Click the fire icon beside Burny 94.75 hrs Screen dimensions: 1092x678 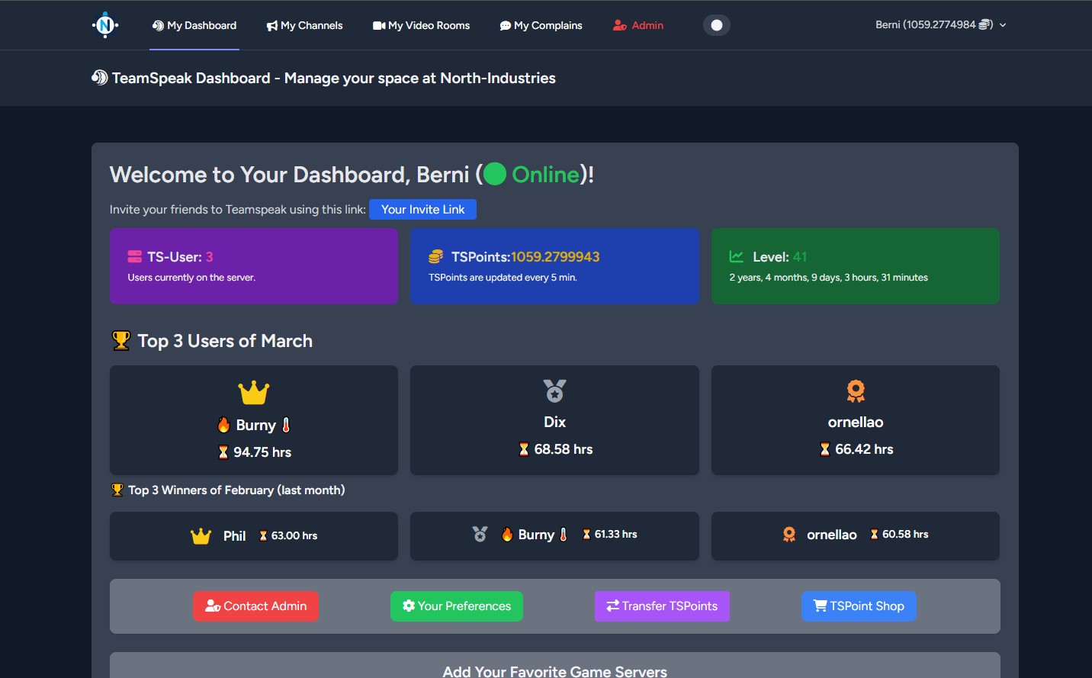pyautogui.click(x=223, y=425)
